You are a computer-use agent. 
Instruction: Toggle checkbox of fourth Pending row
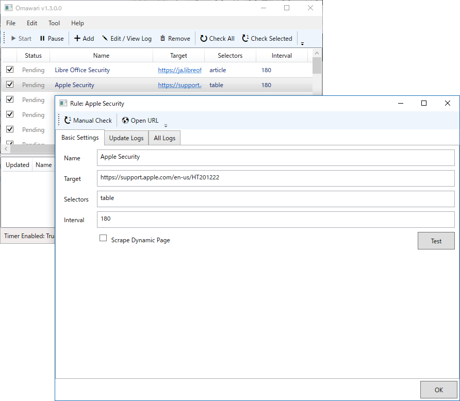tap(10, 114)
